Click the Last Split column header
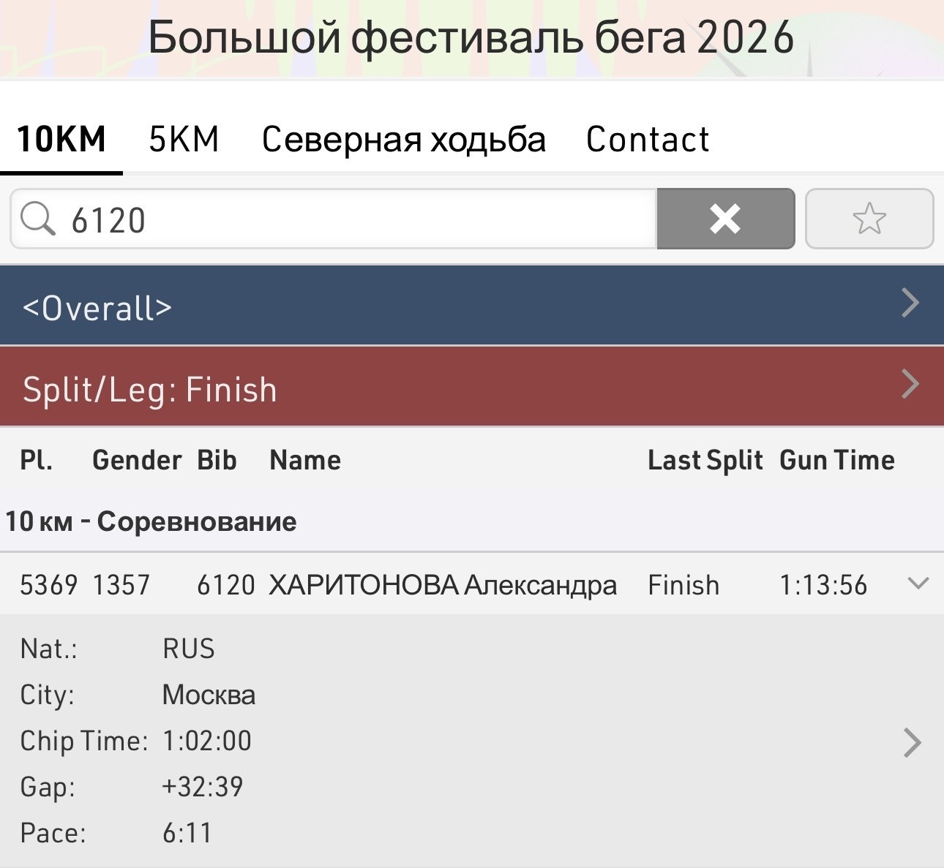Image resolution: width=944 pixels, height=868 pixels. pyautogui.click(x=705, y=460)
